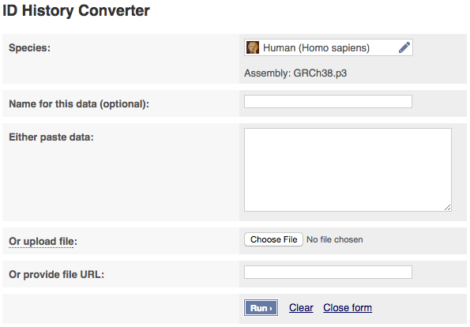Image resolution: width=470 pixels, height=327 pixels.
Task: Open the Choose File dialog
Action: (273, 239)
